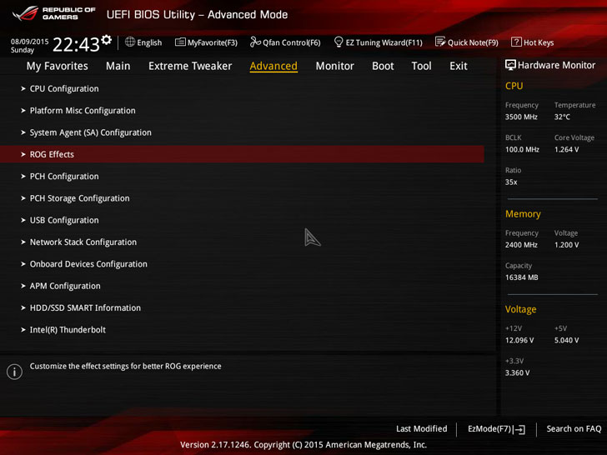607x455 pixels.
Task: Click the Last Modified button
Action: pyautogui.click(x=422, y=428)
